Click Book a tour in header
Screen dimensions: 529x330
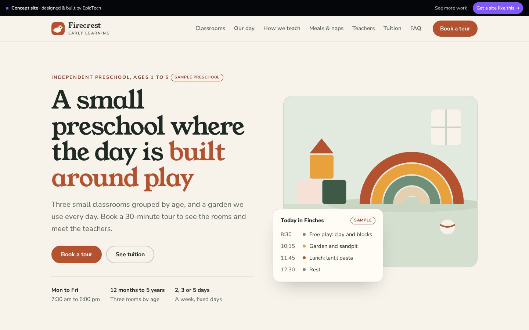pyautogui.click(x=455, y=29)
